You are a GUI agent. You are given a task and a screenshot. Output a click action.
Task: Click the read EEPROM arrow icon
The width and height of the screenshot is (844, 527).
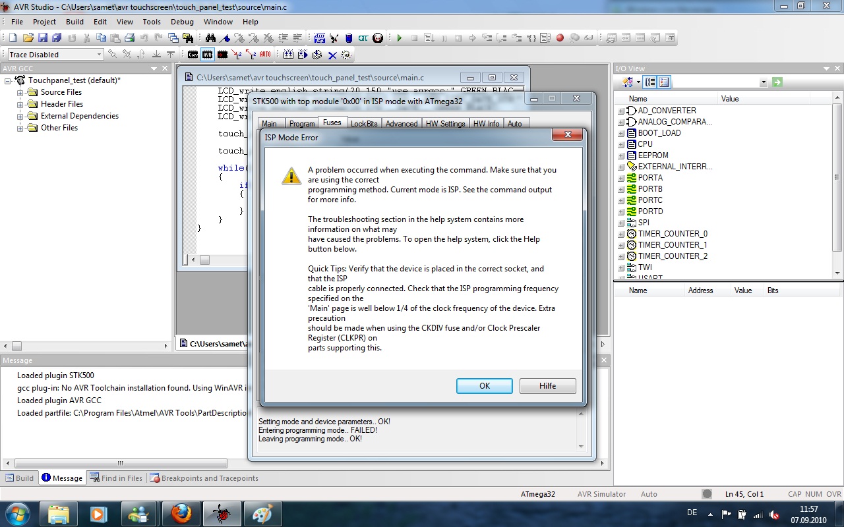pos(251,55)
